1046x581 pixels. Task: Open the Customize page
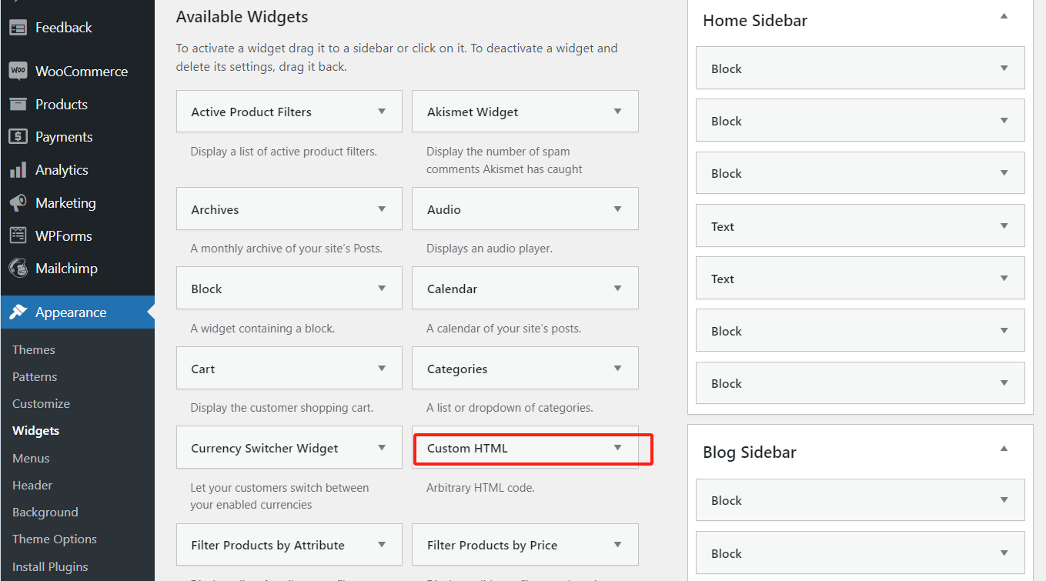[x=41, y=403]
